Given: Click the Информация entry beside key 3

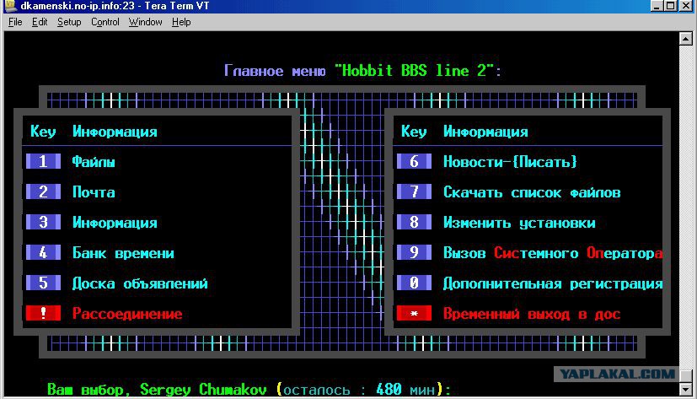Looking at the screenshot, I should coord(115,223).
